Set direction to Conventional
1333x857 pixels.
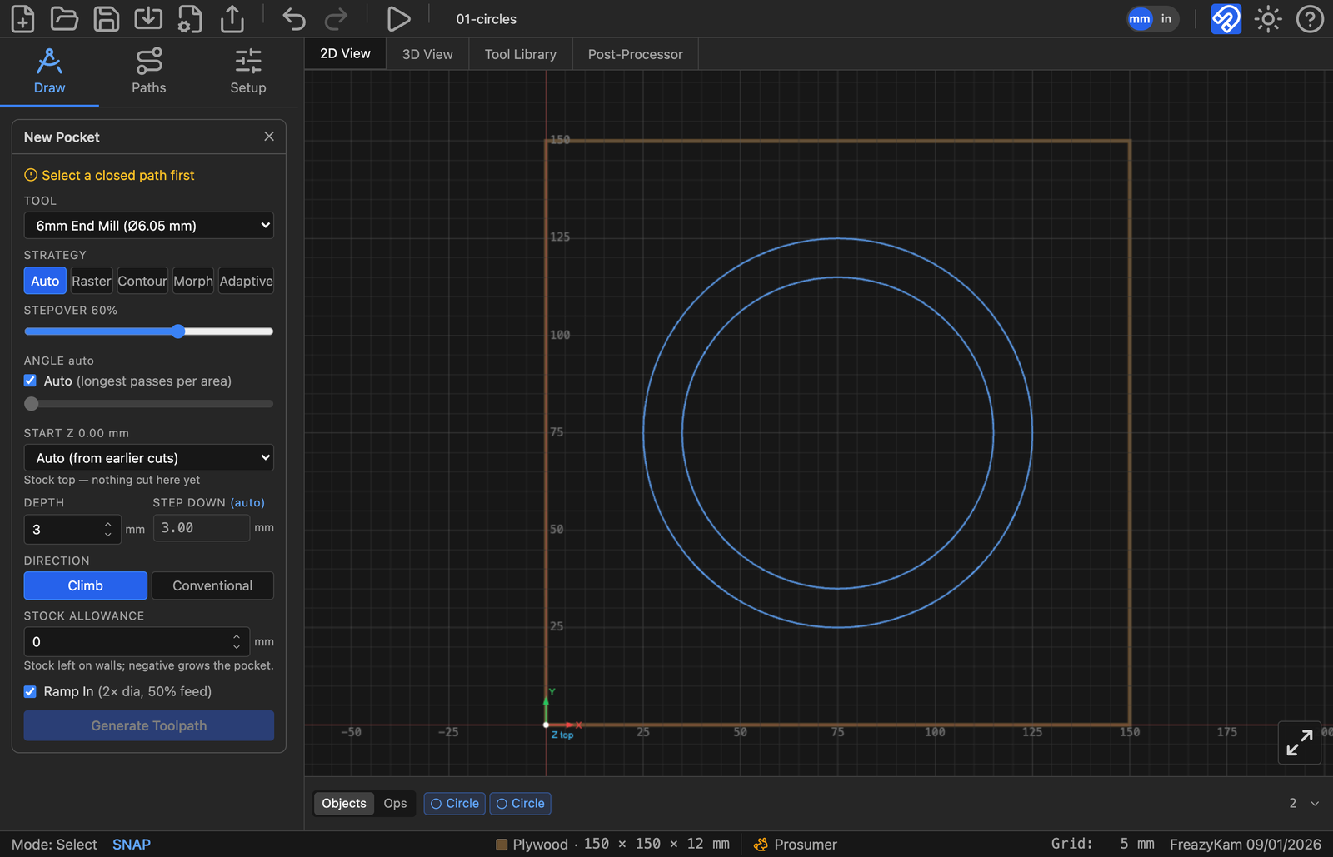click(212, 585)
